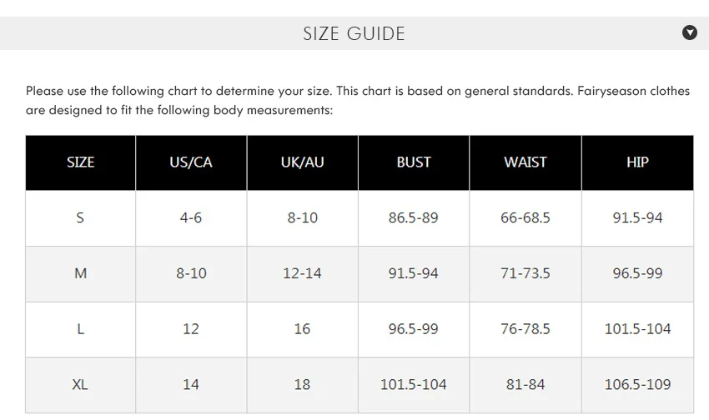Click the 106.5-109 hip cell
This screenshot has height=420, width=709.
pyautogui.click(x=637, y=385)
